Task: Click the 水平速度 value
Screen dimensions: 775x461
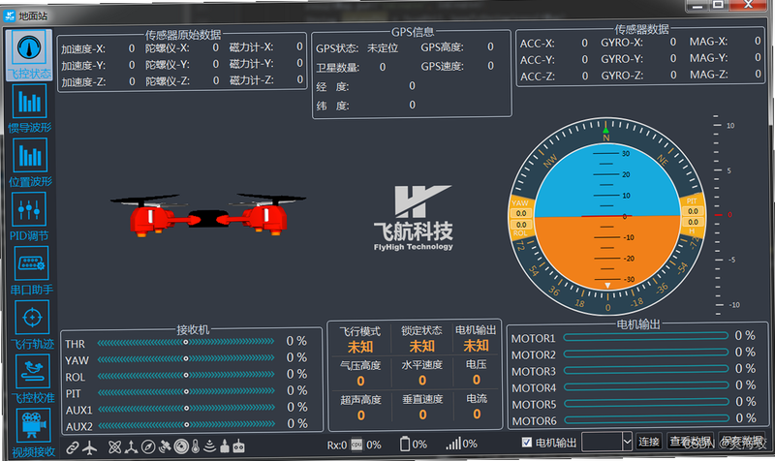Action: [422, 380]
